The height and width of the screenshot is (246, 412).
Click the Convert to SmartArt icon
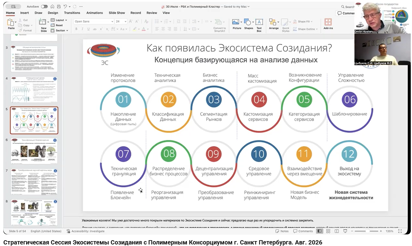click(219, 25)
